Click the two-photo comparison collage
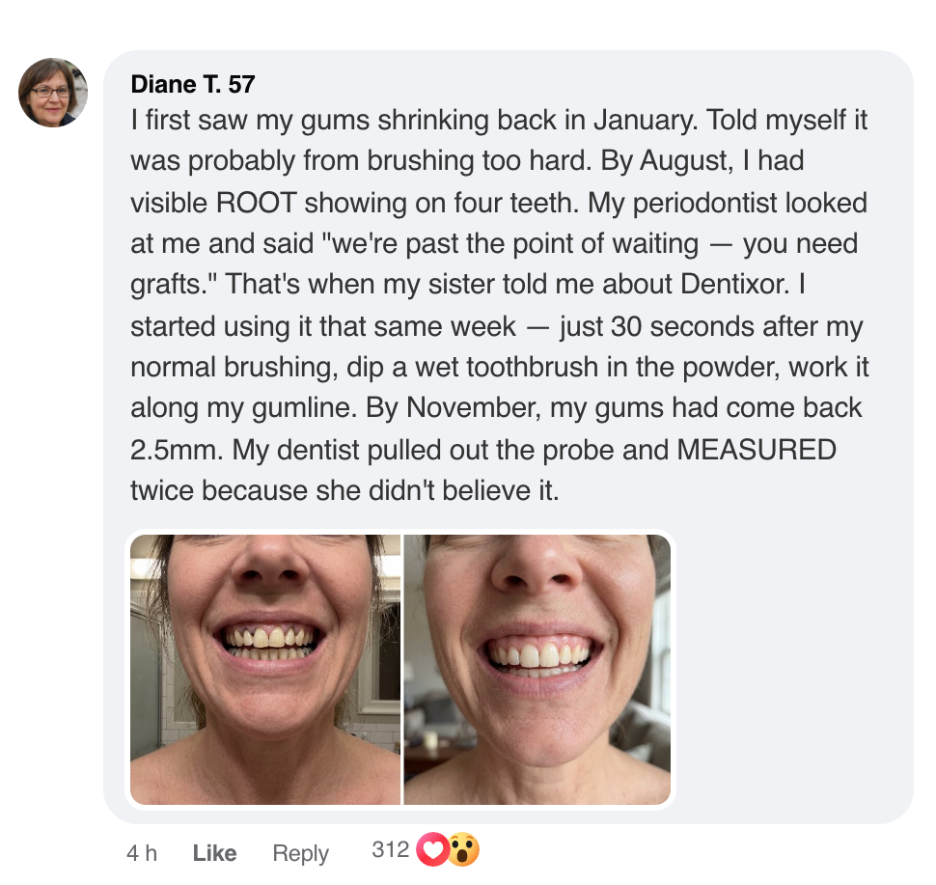 click(x=401, y=668)
